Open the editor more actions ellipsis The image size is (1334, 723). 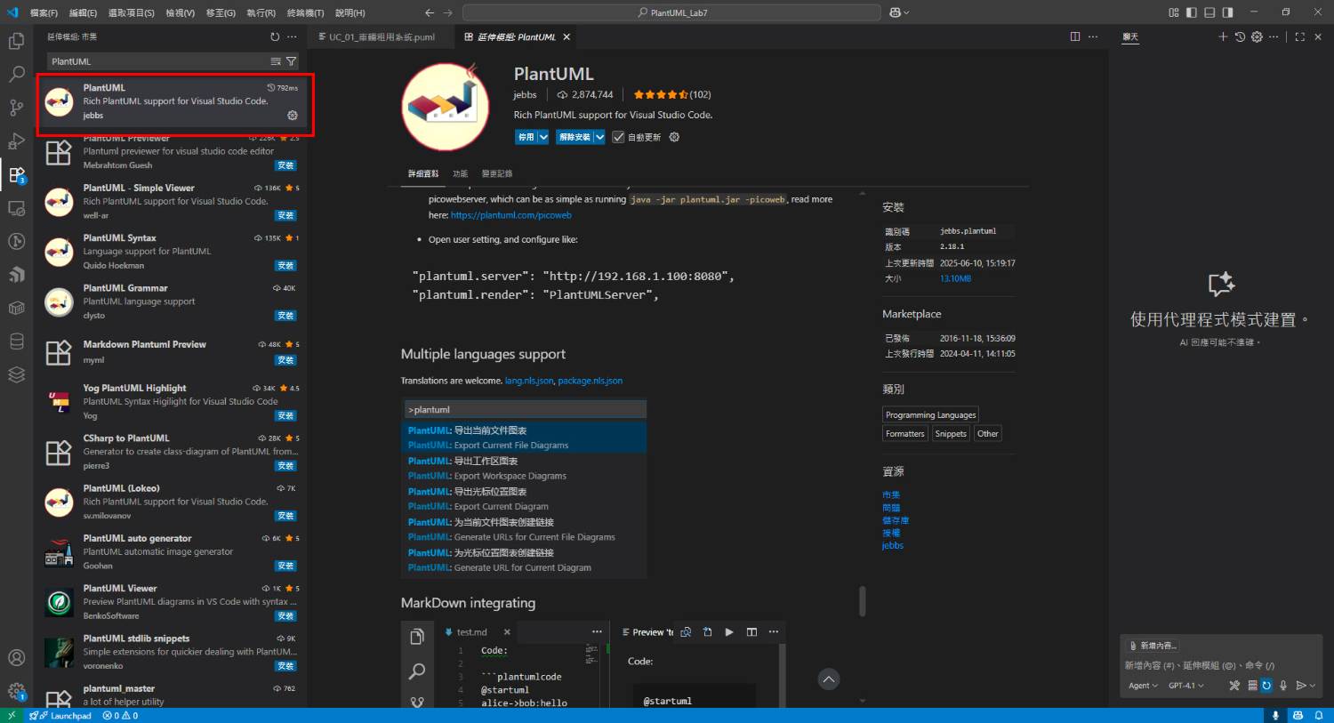pos(1093,36)
